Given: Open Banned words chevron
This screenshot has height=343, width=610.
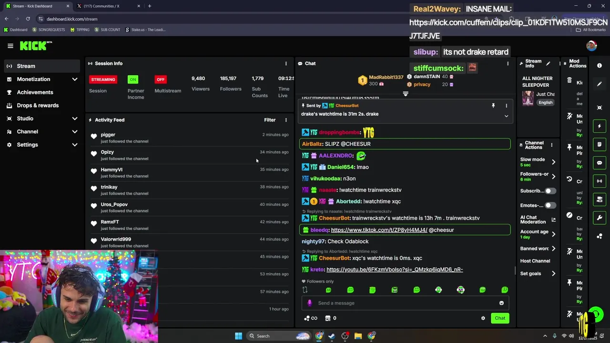Looking at the screenshot, I should [553, 249].
